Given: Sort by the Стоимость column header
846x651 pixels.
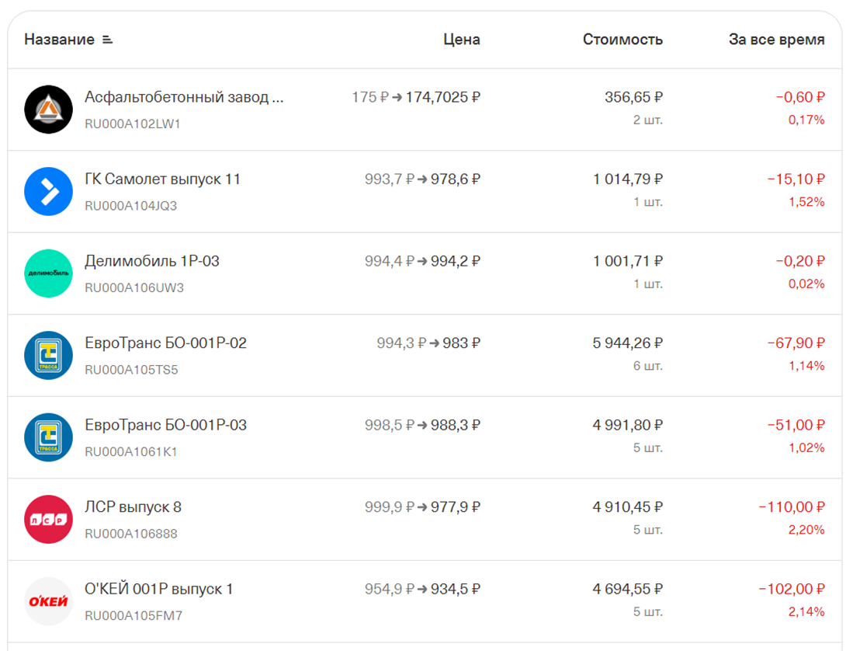Looking at the screenshot, I should coord(622,40).
